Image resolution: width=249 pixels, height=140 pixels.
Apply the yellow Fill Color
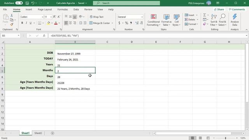pos(49,23)
